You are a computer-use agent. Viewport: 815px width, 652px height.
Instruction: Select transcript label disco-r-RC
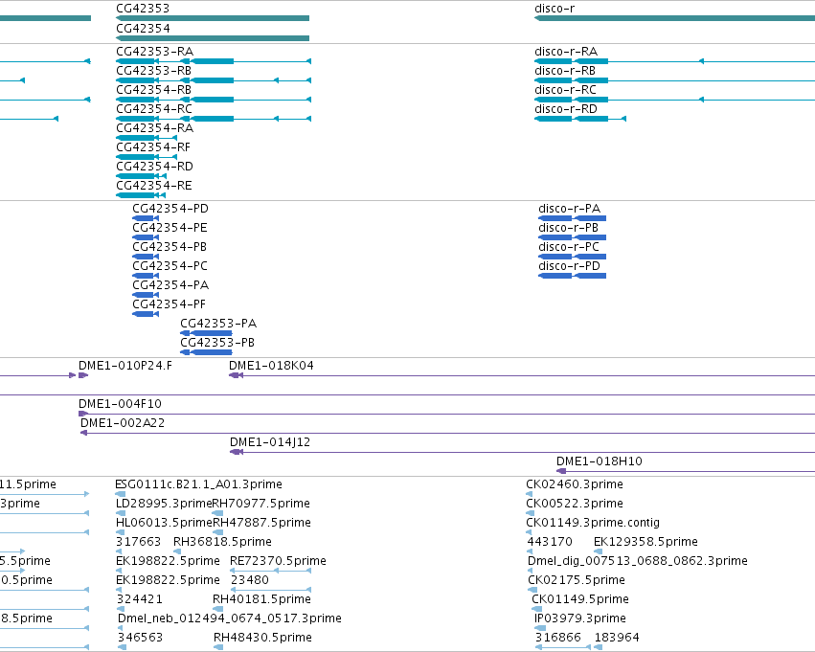coord(565,90)
